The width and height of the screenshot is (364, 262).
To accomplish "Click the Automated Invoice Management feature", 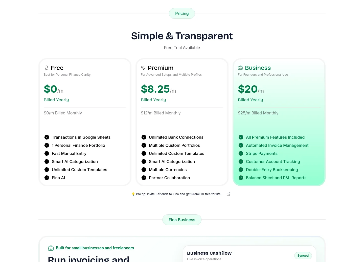I will pyautogui.click(x=277, y=145).
